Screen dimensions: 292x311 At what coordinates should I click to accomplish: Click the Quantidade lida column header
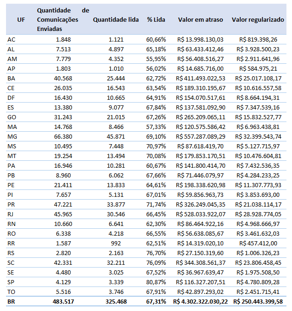[x=116, y=19]
